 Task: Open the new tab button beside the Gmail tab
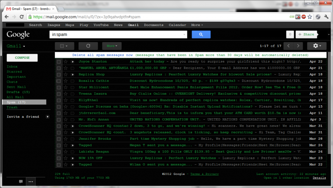(61, 9)
